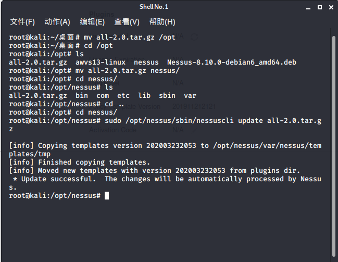This screenshot has width=338, height=262.
Task: Click the 'Finished copying templates' info line
Action: coord(80,162)
